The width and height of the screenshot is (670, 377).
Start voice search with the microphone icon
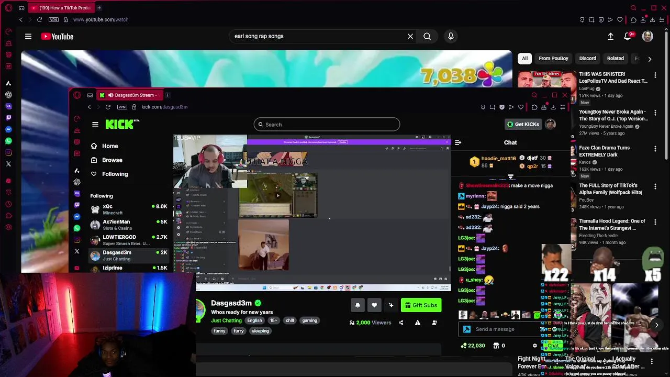point(451,36)
